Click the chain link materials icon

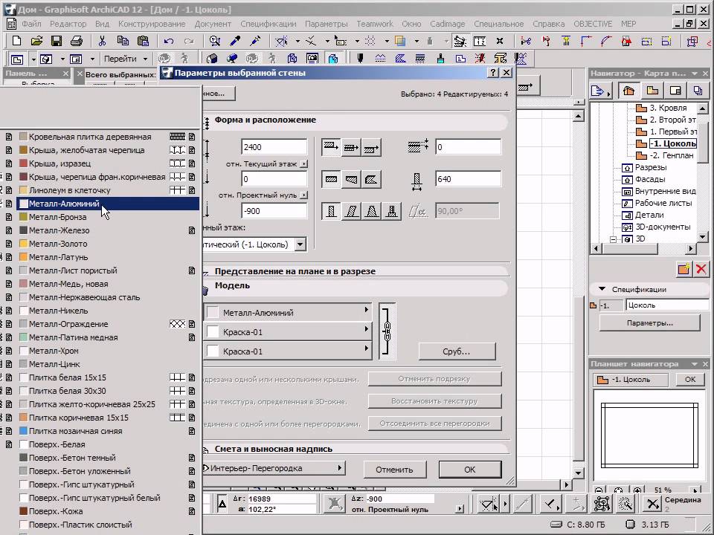point(387,331)
